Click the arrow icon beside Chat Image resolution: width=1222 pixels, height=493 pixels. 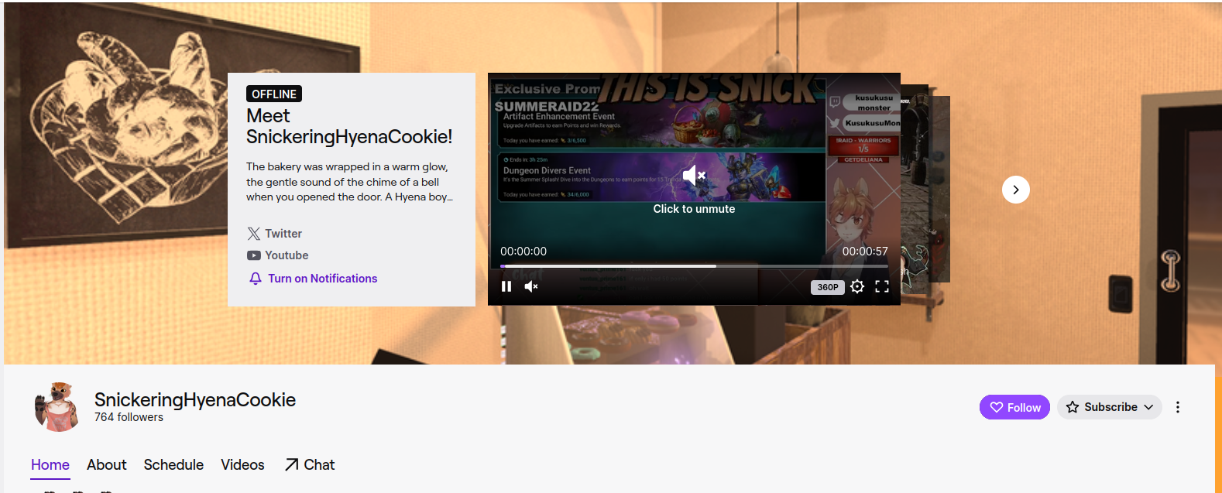click(x=291, y=464)
